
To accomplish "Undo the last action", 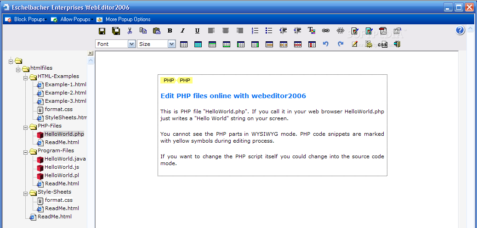I will point(326,44).
